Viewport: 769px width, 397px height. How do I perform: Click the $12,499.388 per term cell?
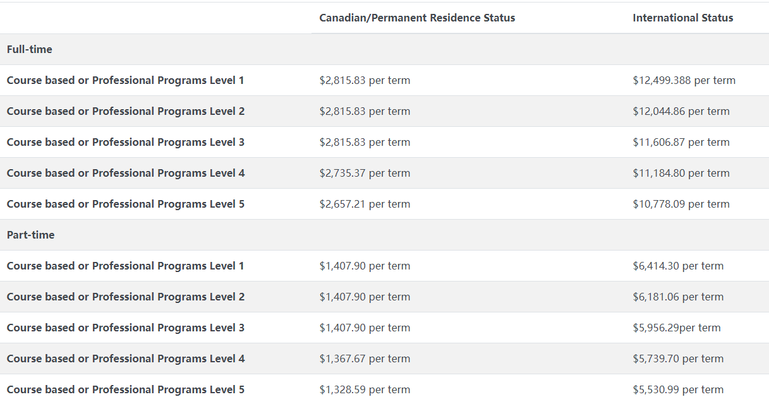[x=684, y=80]
